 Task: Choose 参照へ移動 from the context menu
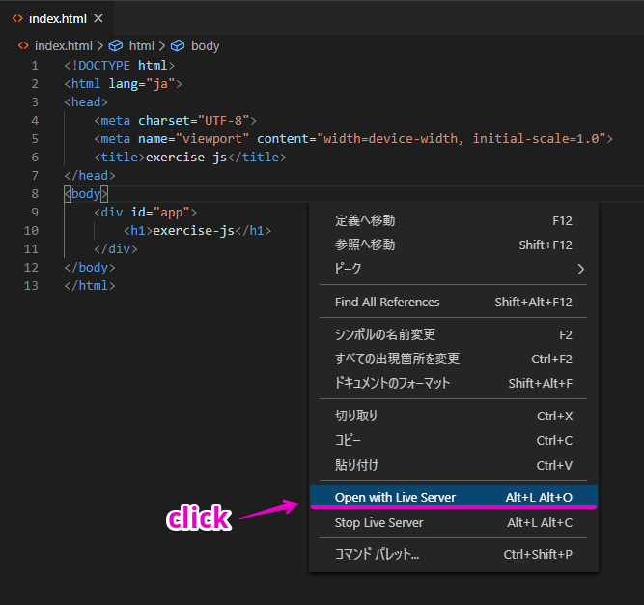click(x=365, y=245)
